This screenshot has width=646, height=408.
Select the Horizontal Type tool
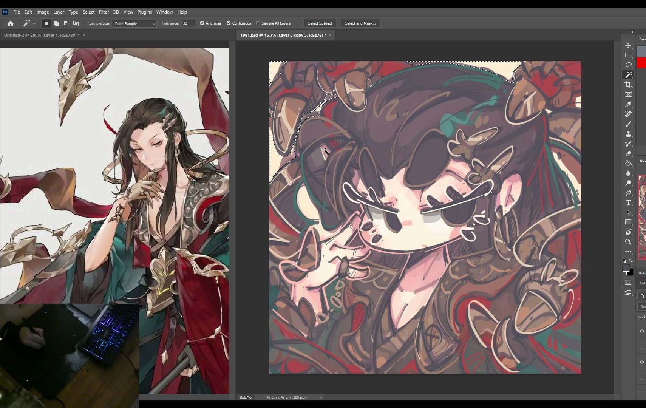pos(628,202)
